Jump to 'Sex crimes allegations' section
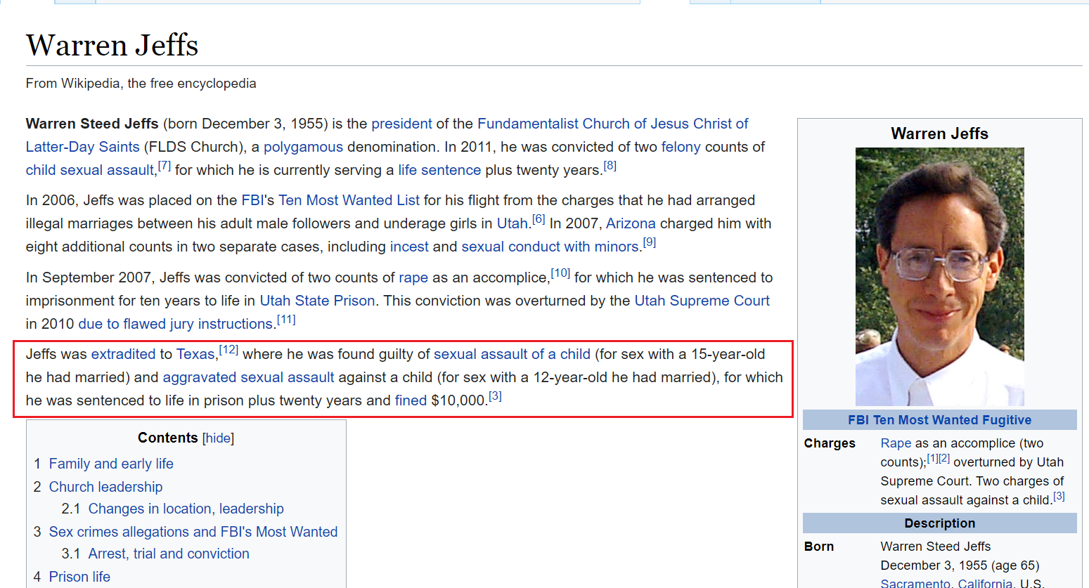This screenshot has width=1089, height=588. coord(193,532)
